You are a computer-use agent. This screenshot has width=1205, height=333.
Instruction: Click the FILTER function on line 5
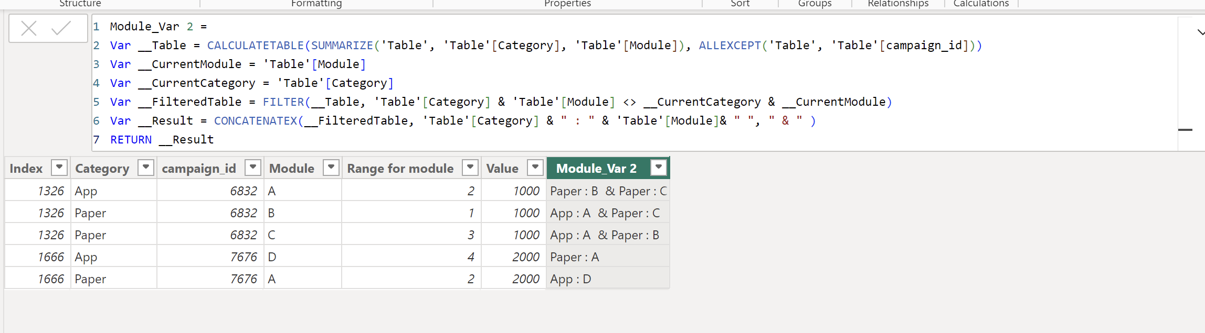283,102
